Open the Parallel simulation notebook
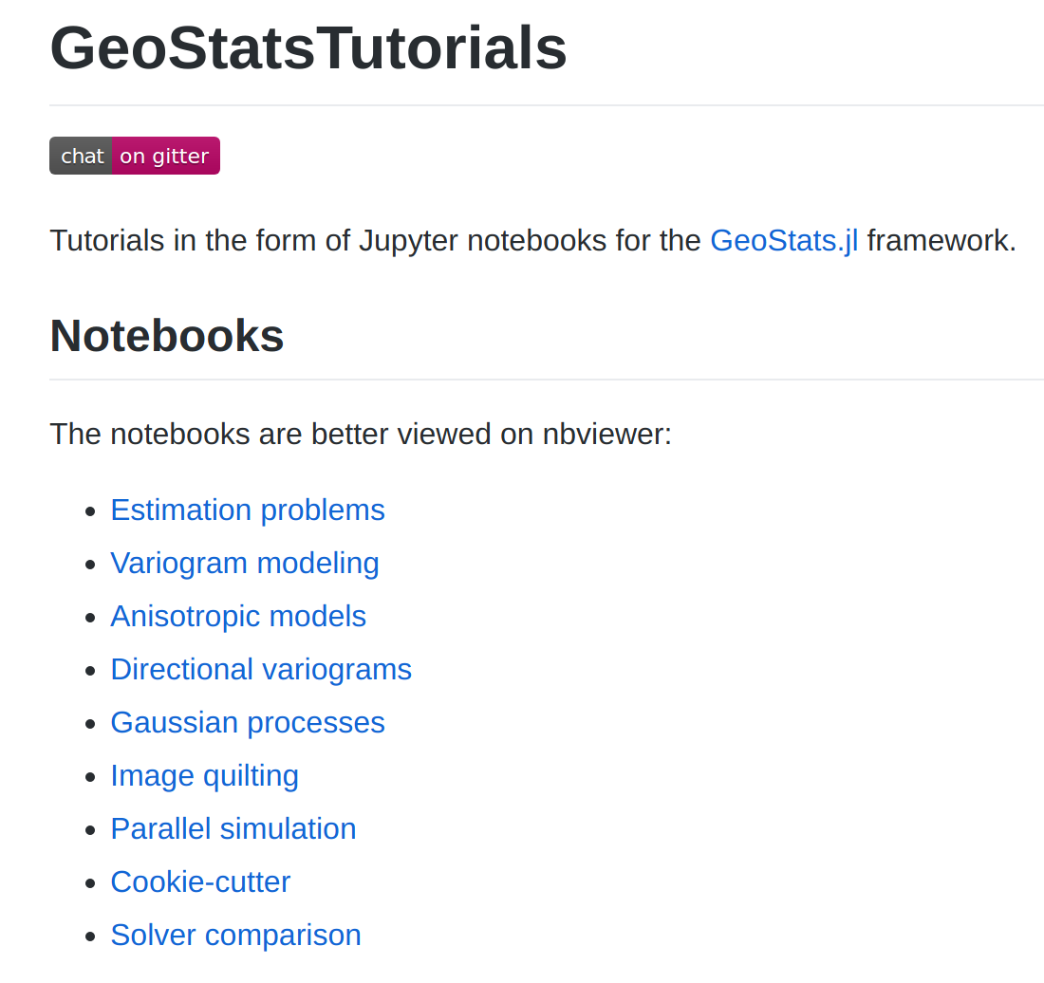This screenshot has height=983, width=1044. click(233, 829)
